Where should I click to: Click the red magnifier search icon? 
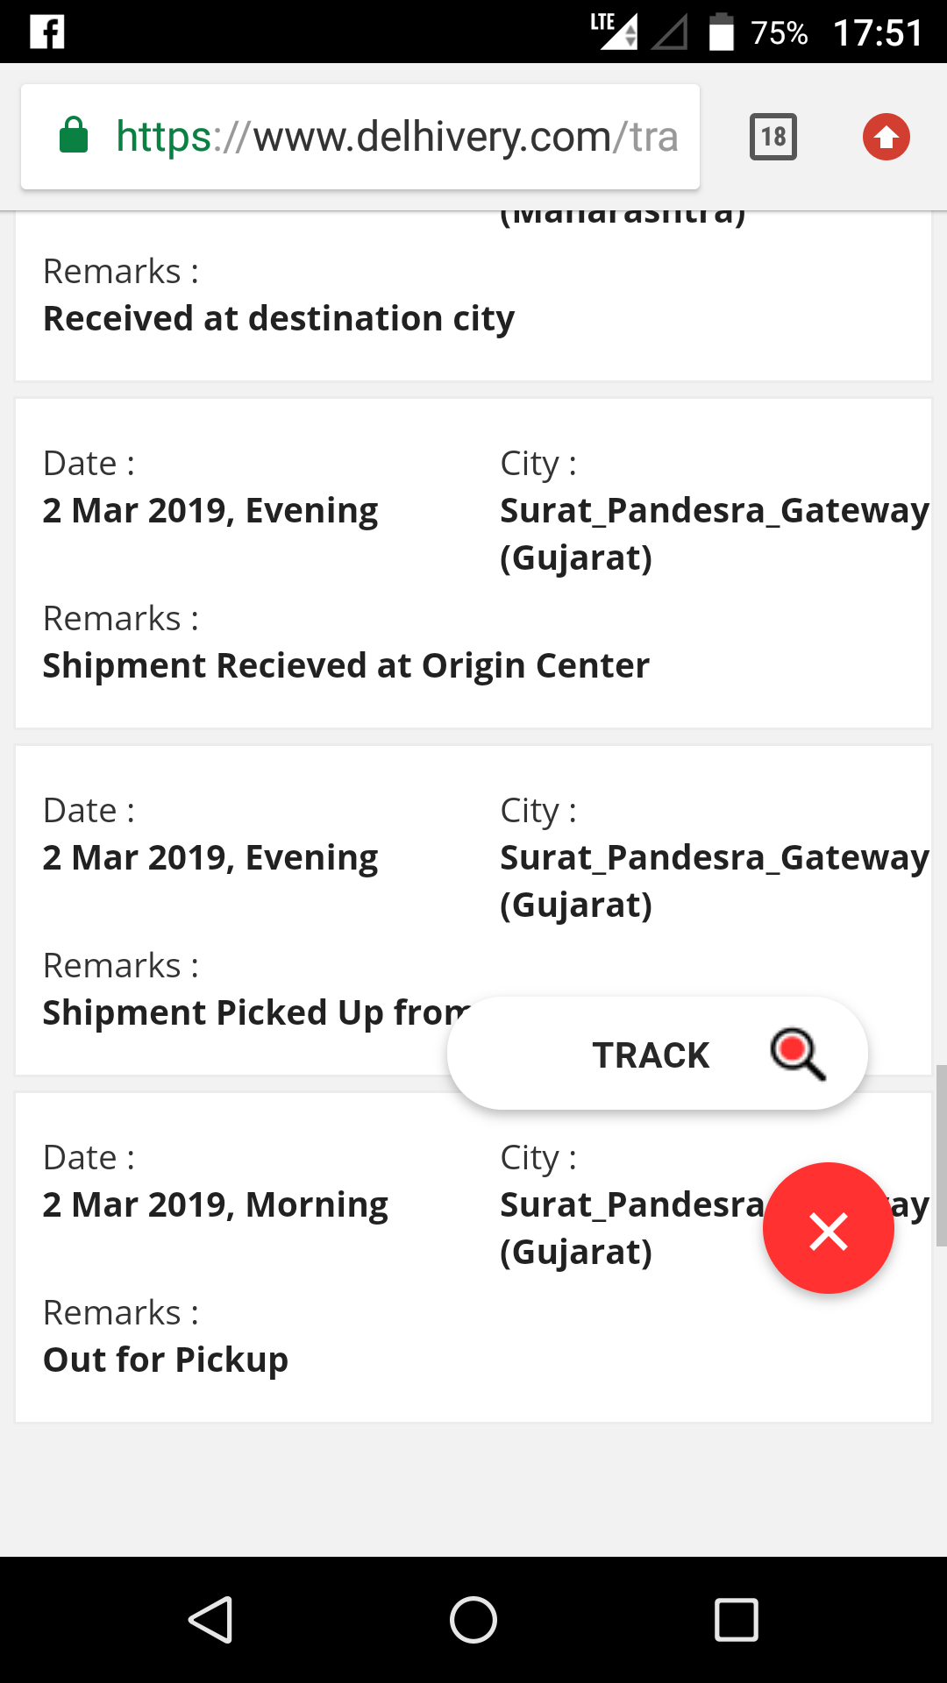pyautogui.click(x=797, y=1054)
